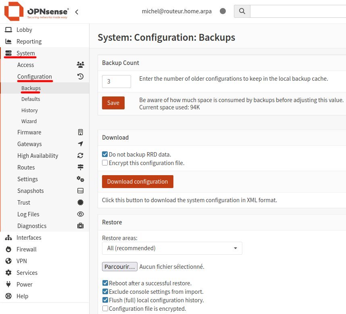Click the Firmware building icon in sidebar
Viewport: 346px width, 314px height.
click(x=80, y=132)
